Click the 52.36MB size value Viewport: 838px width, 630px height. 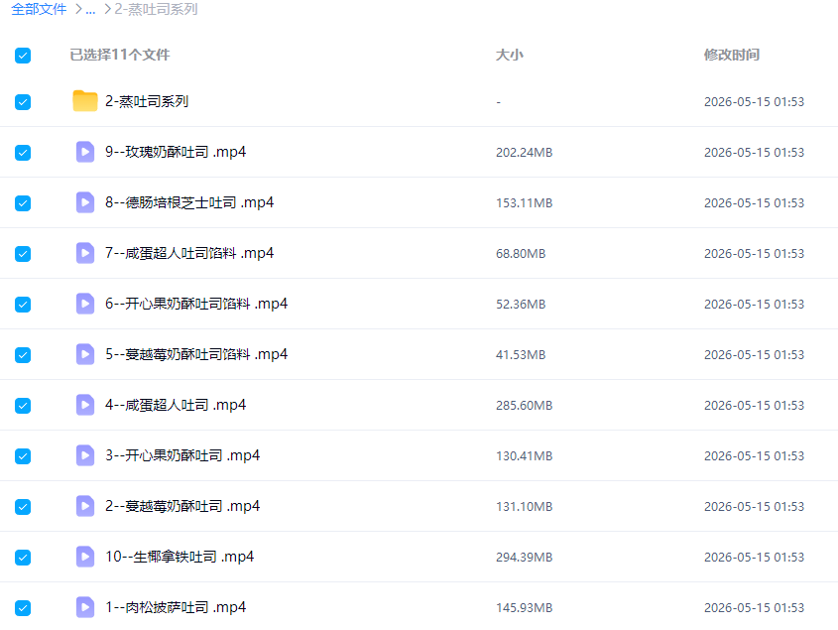tap(521, 305)
